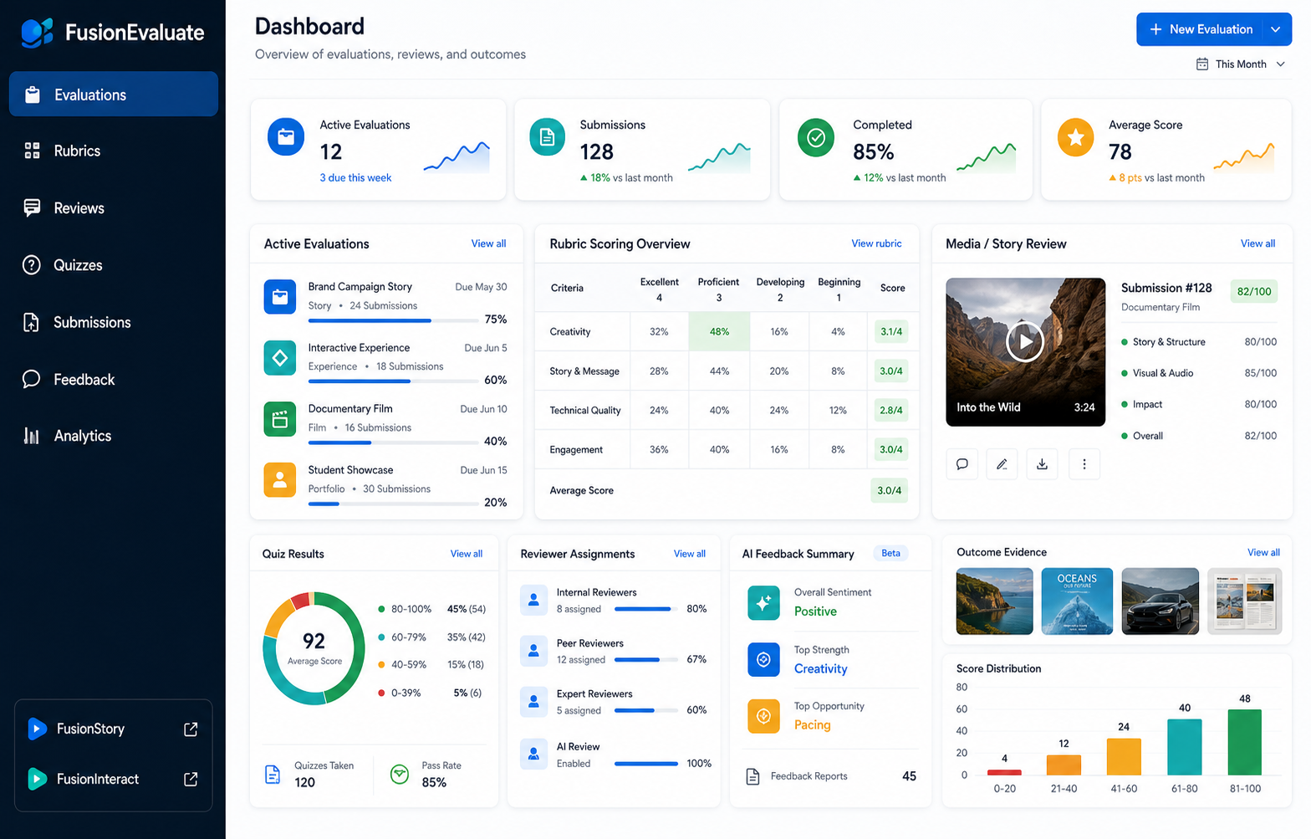This screenshot has height=839, width=1311.
Task: Click the calendar icon beside This Month
Action: coord(1202,64)
